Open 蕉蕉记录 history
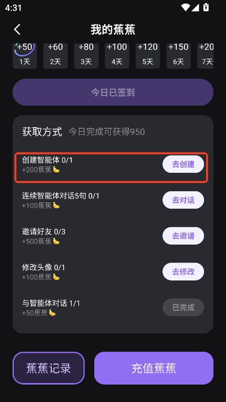The width and height of the screenshot is (226, 402). pyautogui.click(x=49, y=368)
